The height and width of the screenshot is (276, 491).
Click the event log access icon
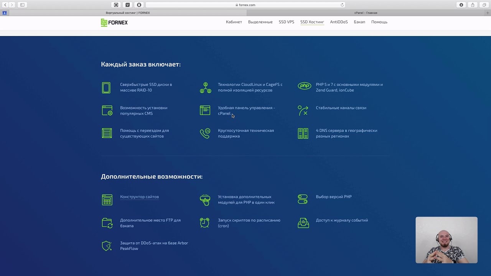(x=303, y=223)
